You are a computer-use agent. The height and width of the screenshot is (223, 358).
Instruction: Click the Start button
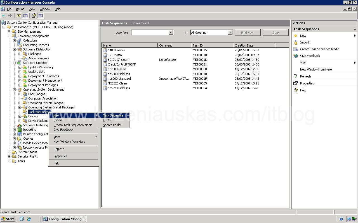click(x=8, y=219)
